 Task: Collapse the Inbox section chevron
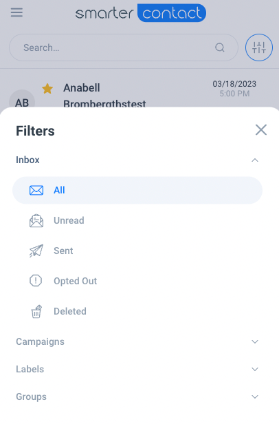(255, 160)
